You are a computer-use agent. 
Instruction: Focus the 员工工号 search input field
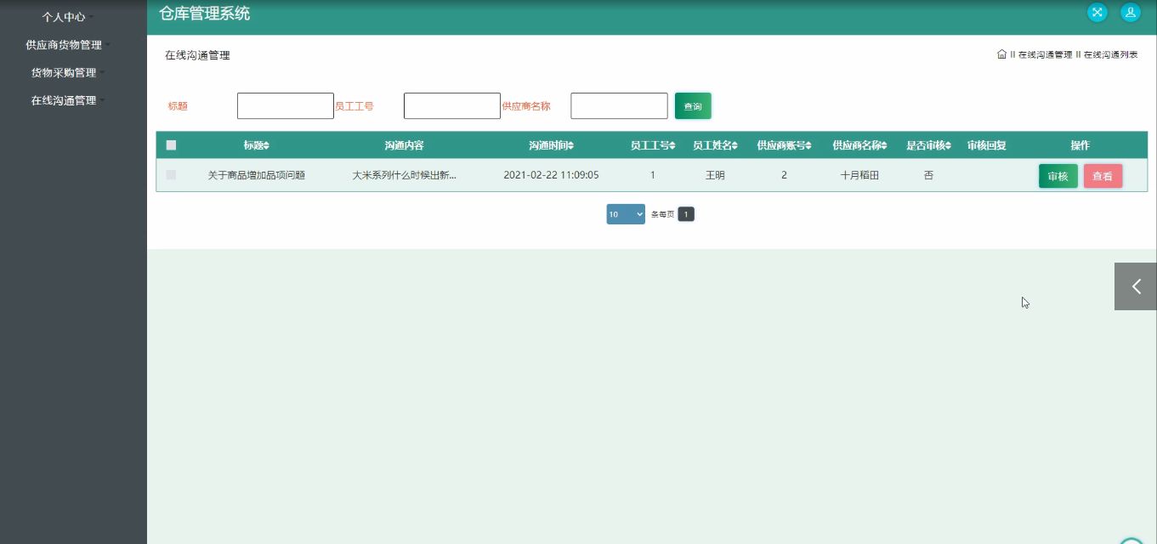click(x=452, y=106)
